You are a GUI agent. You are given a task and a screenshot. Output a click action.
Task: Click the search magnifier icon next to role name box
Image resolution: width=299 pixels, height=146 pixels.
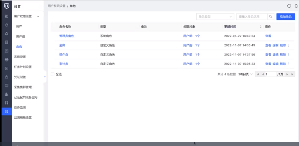(x=271, y=17)
